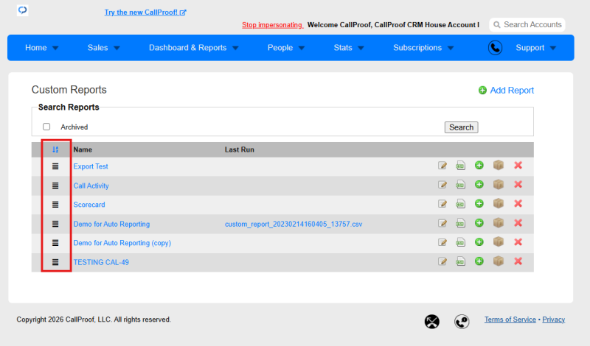Click the Search Accounts field
This screenshot has width=590, height=346.
pos(527,24)
